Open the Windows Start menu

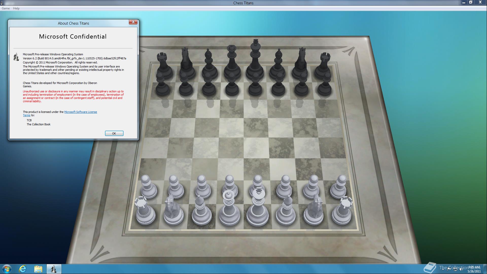pos(7,269)
